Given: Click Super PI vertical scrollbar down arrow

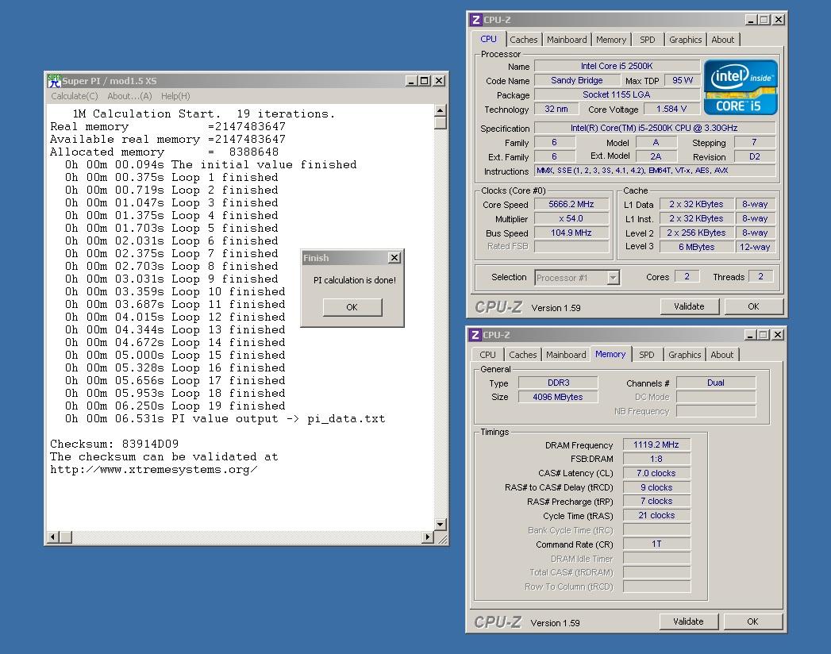Looking at the screenshot, I should click(440, 525).
